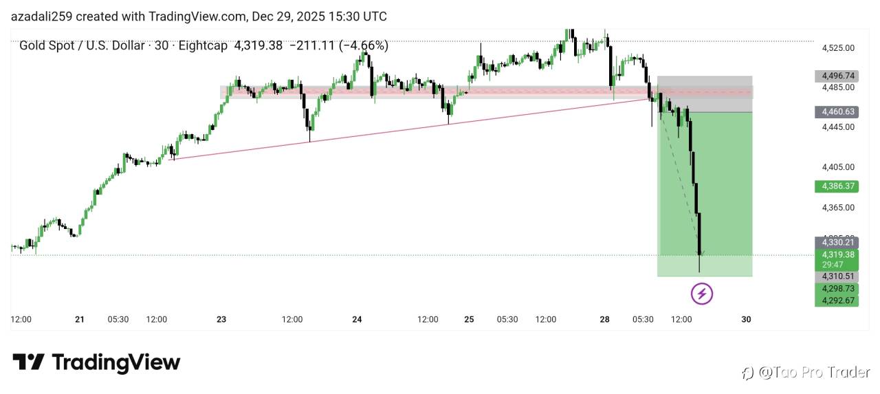Click the gray 4,330.21 price label
880x394 pixels.
click(836, 242)
